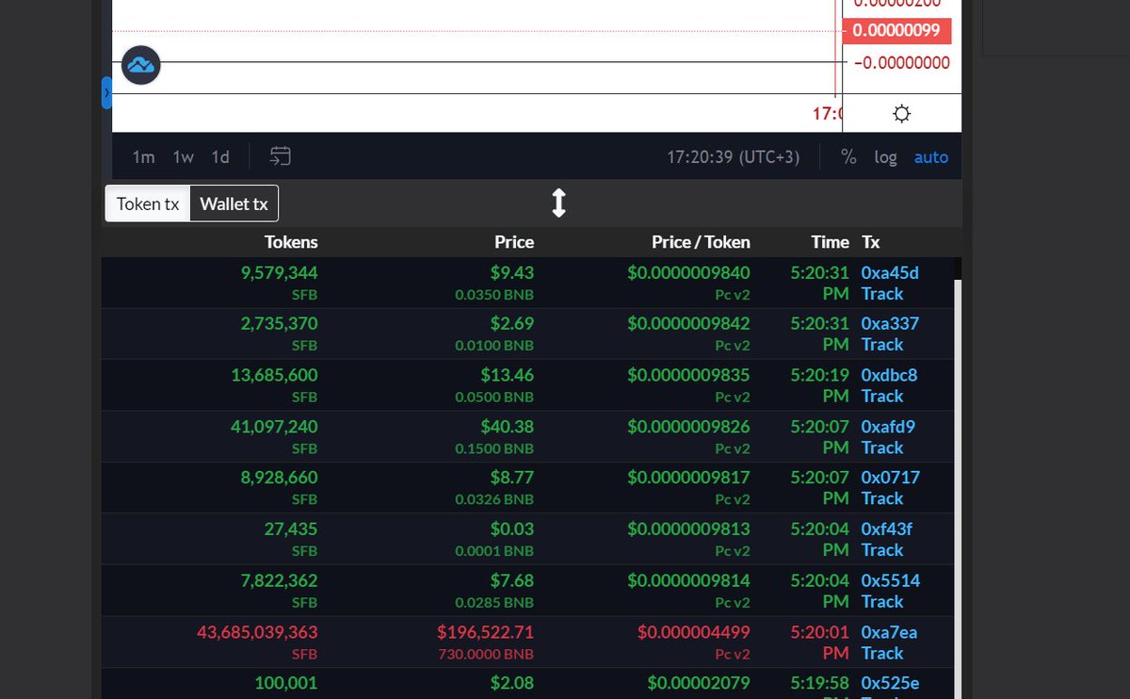The width and height of the screenshot is (1130, 699).
Task: Click the Tx column header
Action: coord(871,242)
